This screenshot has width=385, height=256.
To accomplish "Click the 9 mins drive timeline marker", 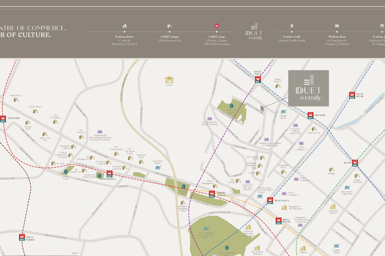I will click(124, 32).
